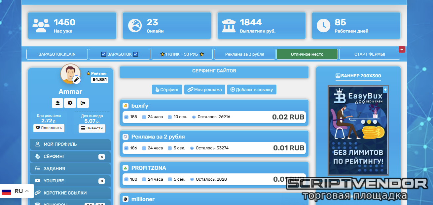Click the star icon beside Рейтинг
The height and width of the screenshot is (205, 433).
pos(88,74)
